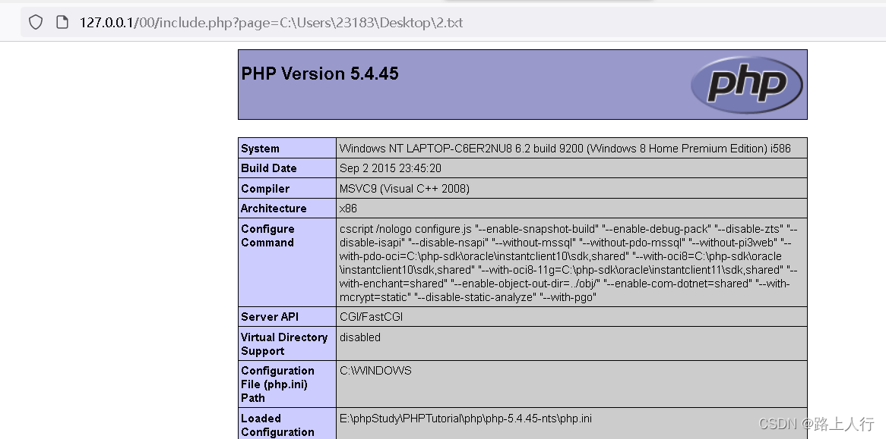Screen dimensions: 886x439
Task: Click the E:\phpStudy php.ini path value
Action: pos(466,418)
